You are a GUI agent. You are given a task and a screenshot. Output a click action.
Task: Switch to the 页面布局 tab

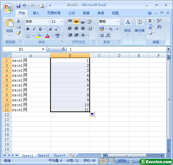54,13
